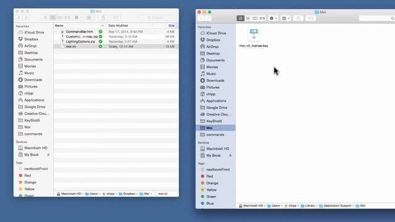
Task: Switch right window to cover flow view
Action: (262, 18)
